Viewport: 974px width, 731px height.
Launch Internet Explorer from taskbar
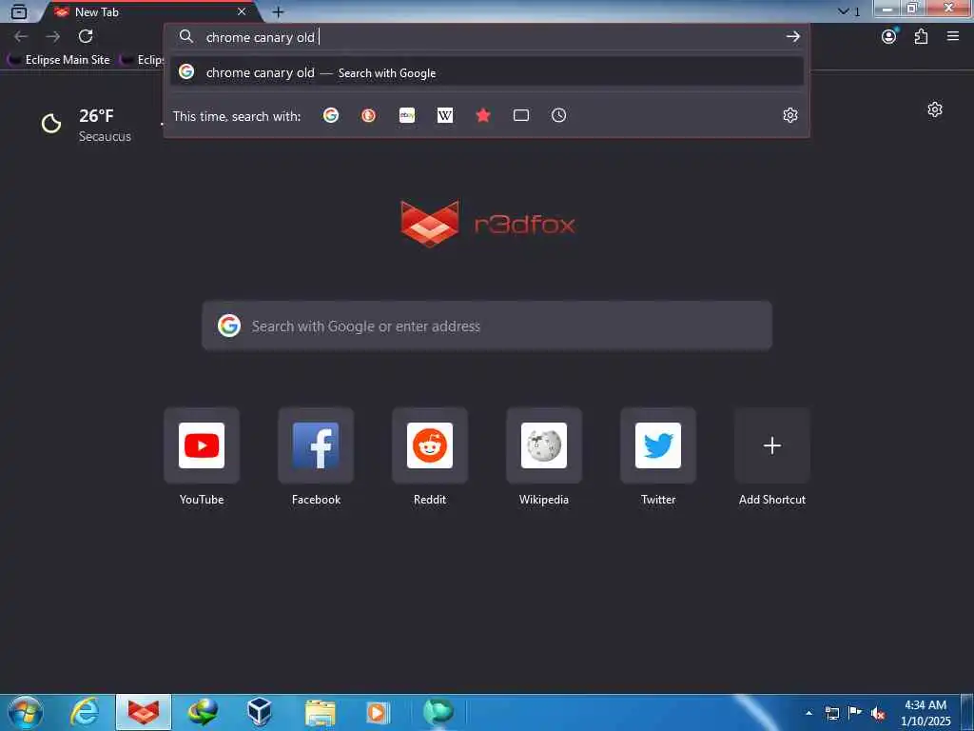tap(84, 712)
